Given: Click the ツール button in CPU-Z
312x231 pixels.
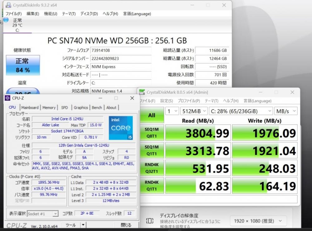Looking at the screenshot, I should (71, 225).
